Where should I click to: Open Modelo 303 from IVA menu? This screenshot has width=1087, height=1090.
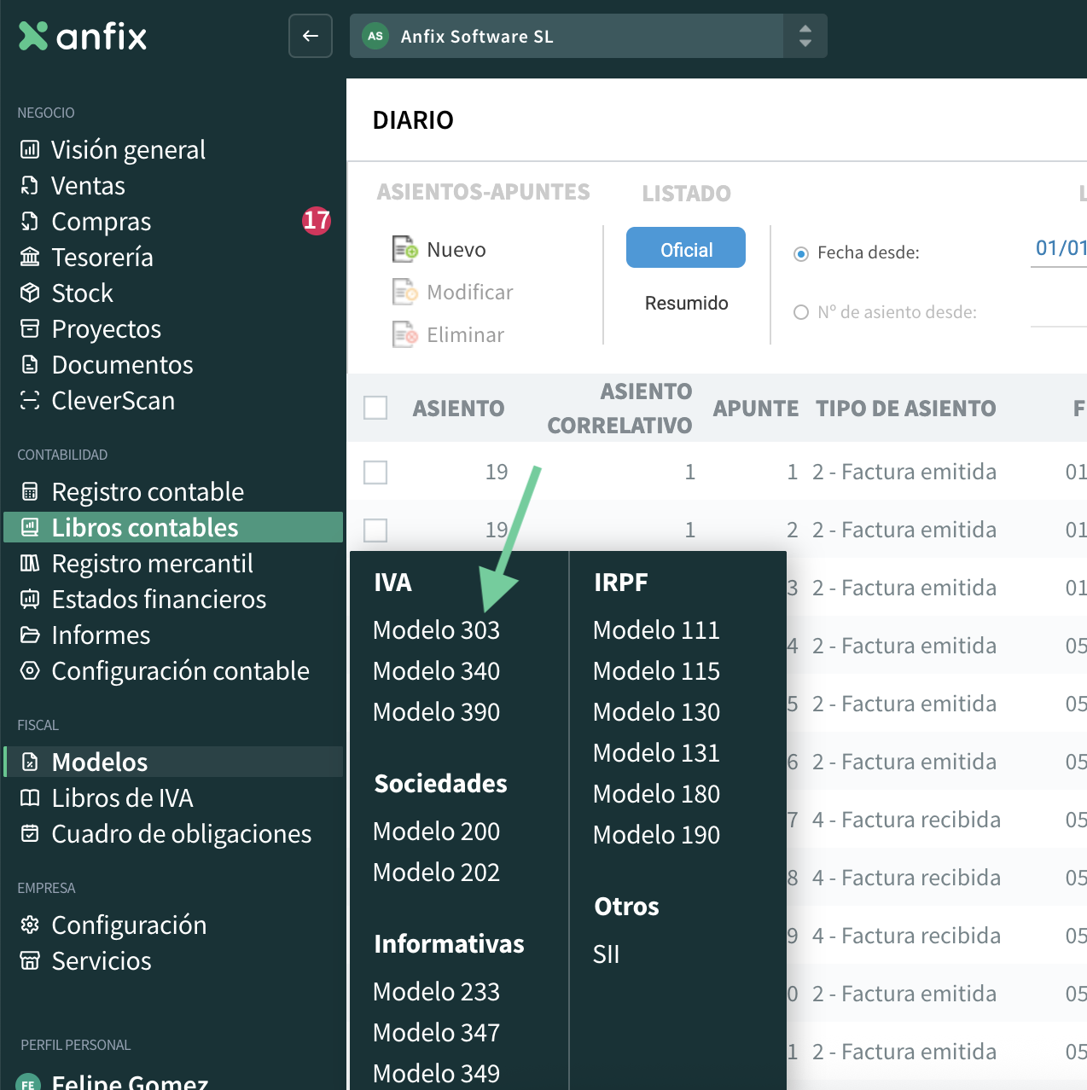(x=436, y=630)
